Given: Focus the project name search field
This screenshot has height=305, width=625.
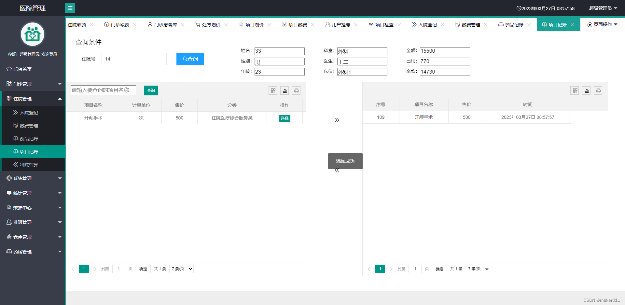Looking at the screenshot, I should click(x=104, y=90).
